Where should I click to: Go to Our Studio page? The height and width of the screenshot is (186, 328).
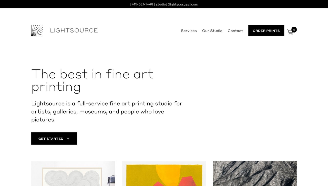point(212,31)
